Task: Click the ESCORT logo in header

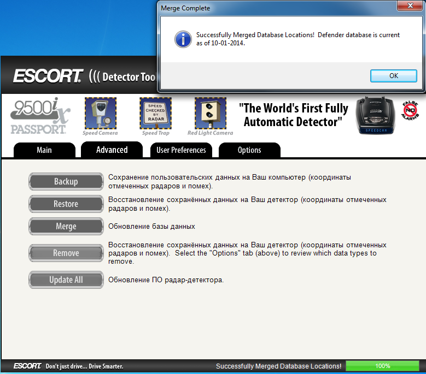Action: (48, 76)
